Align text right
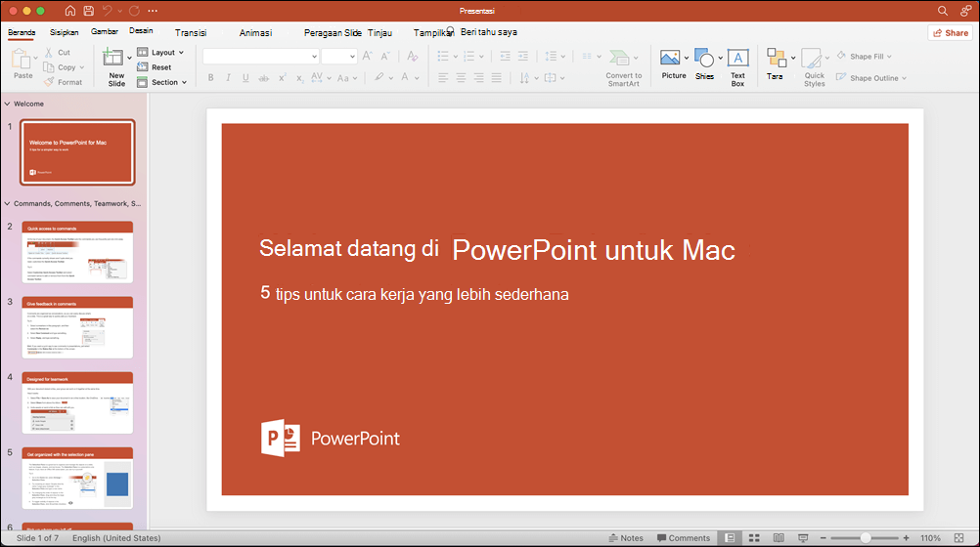The height and width of the screenshot is (547, 980). tap(478, 78)
